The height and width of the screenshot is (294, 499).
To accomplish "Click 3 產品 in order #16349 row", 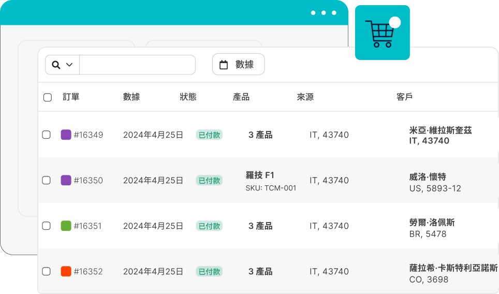I will (x=260, y=135).
